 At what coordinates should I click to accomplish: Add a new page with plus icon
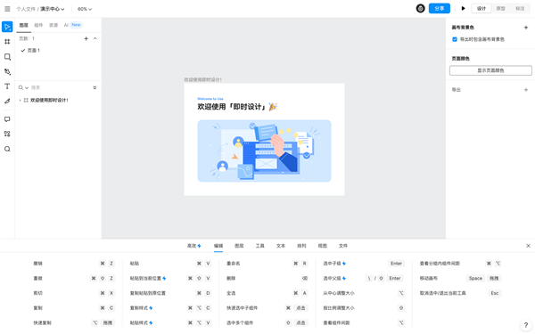point(86,38)
